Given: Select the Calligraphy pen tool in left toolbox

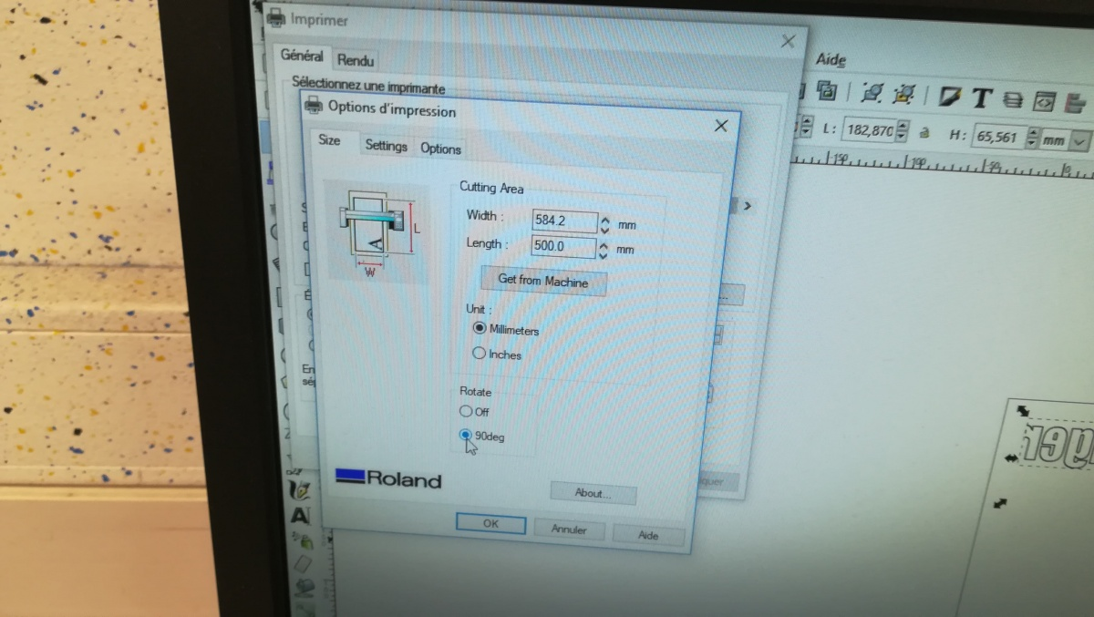Looking at the screenshot, I should click(300, 489).
